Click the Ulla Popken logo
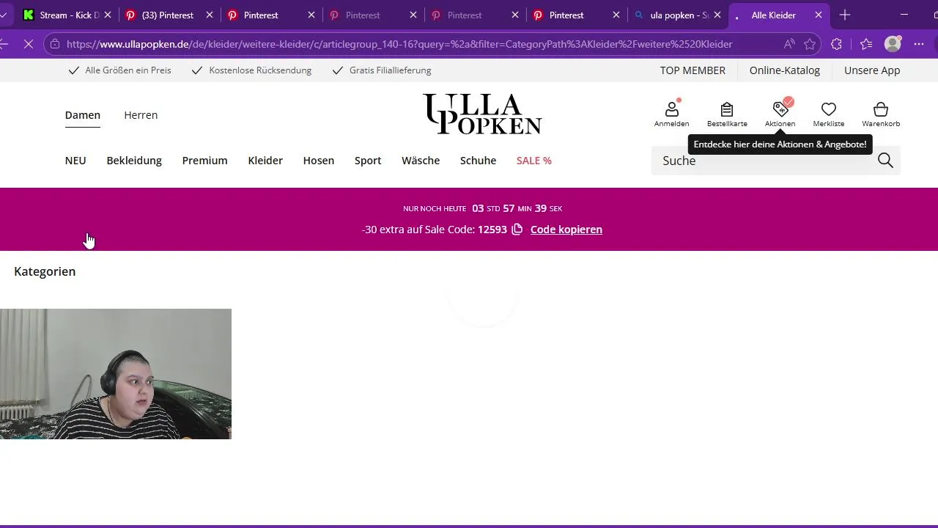Screen dimensions: 938x528 (x=483, y=114)
